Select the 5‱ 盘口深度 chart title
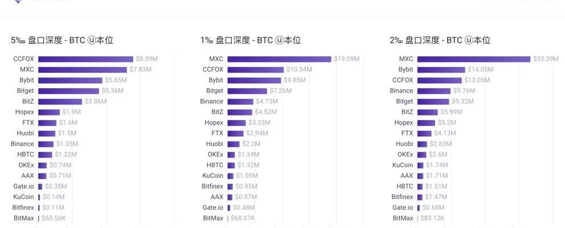Image resolution: width=565 pixels, height=228 pixels. coord(62,40)
